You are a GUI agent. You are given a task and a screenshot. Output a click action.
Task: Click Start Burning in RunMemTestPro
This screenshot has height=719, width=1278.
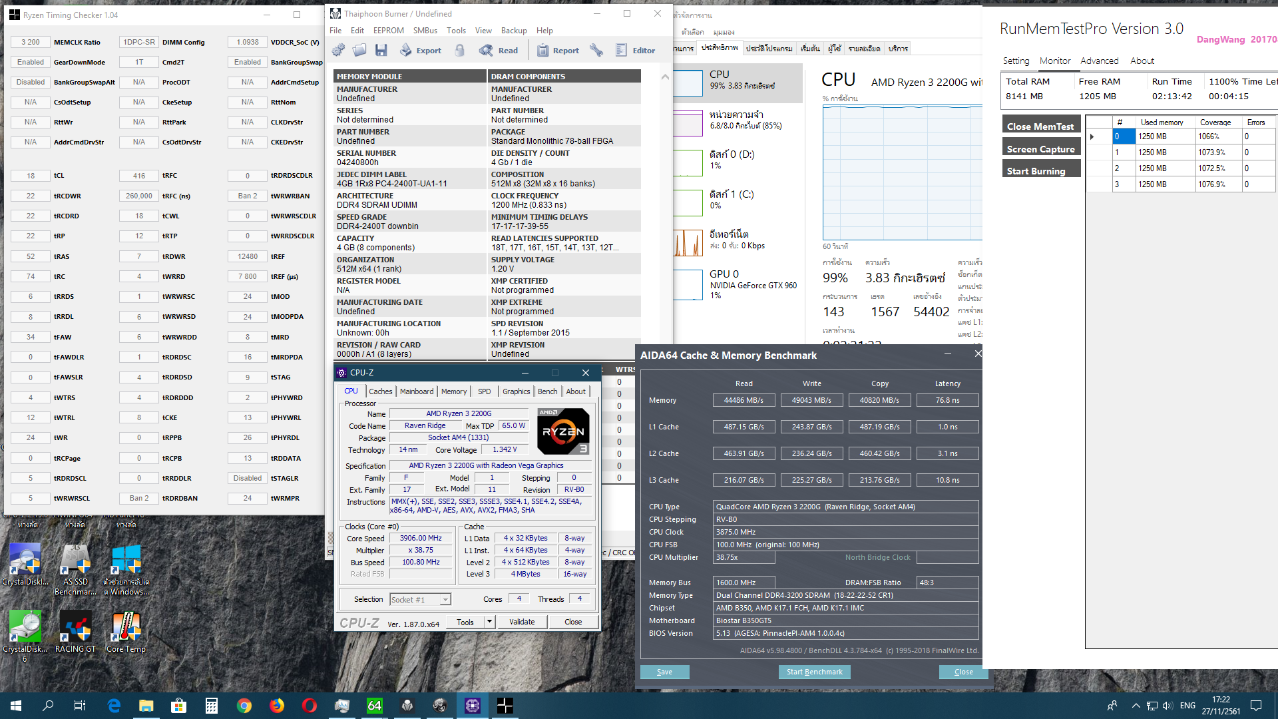pyautogui.click(x=1040, y=170)
